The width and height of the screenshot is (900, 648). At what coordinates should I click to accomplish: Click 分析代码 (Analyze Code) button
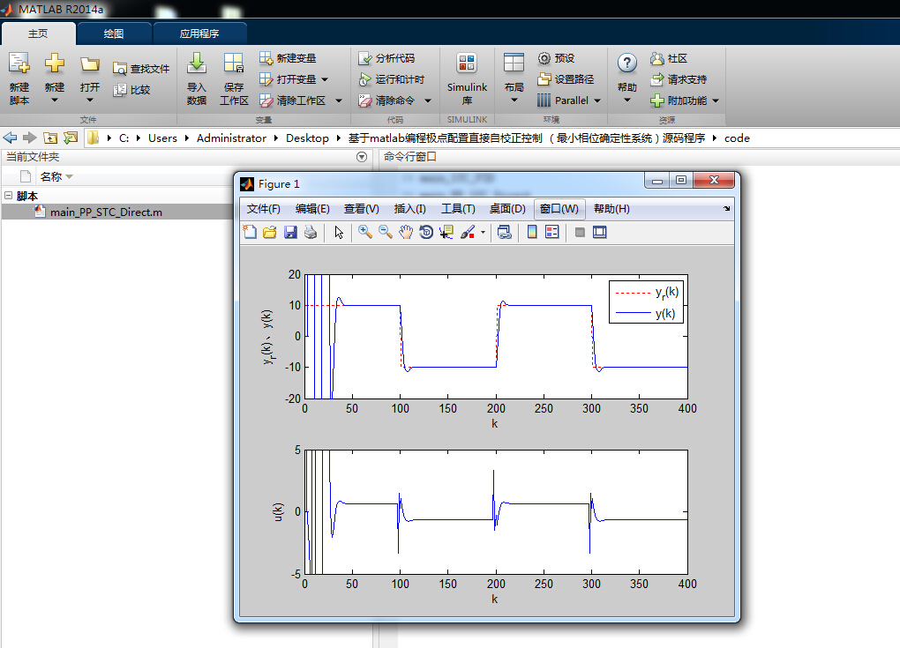386,58
